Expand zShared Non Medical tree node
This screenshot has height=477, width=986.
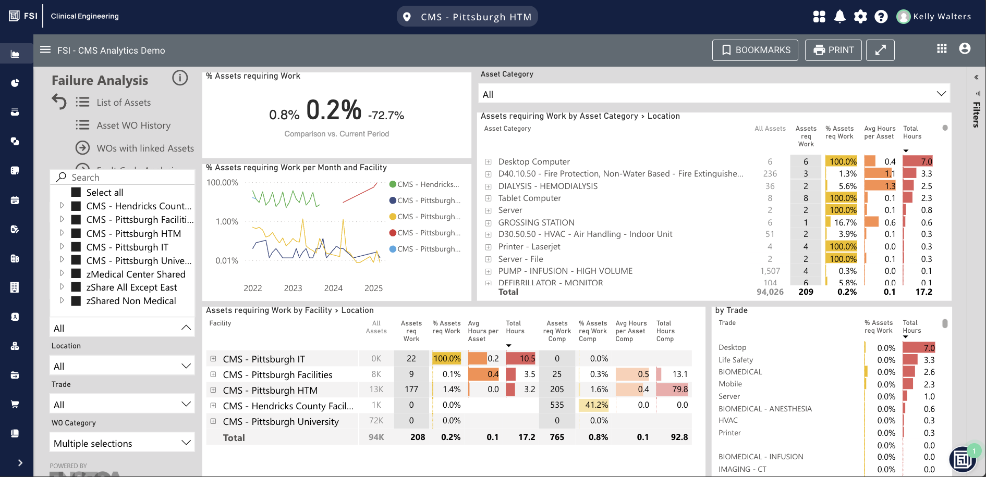62,300
